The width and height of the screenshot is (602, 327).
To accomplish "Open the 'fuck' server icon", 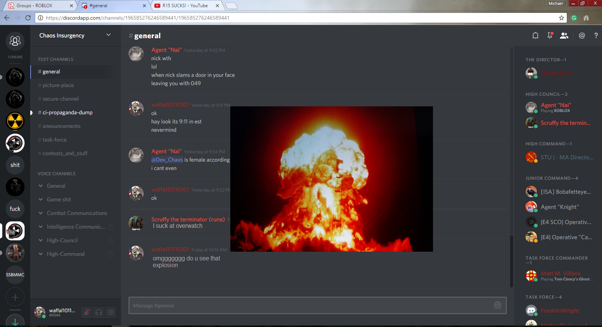I will 15,209.
